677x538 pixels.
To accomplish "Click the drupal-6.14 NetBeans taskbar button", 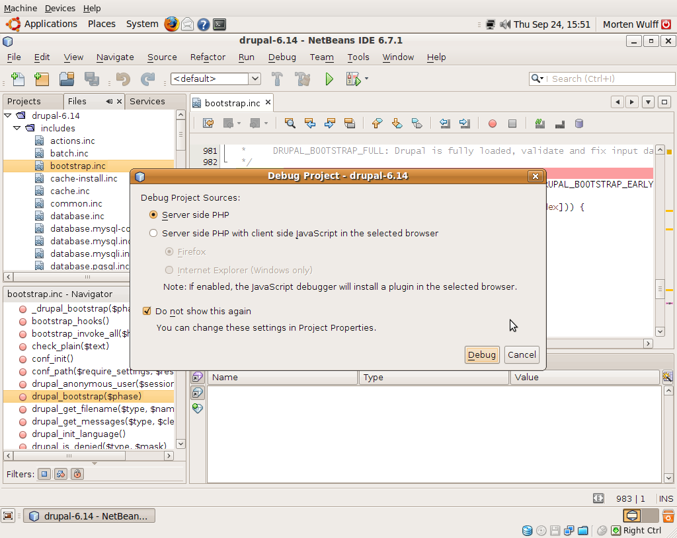I will [89, 516].
